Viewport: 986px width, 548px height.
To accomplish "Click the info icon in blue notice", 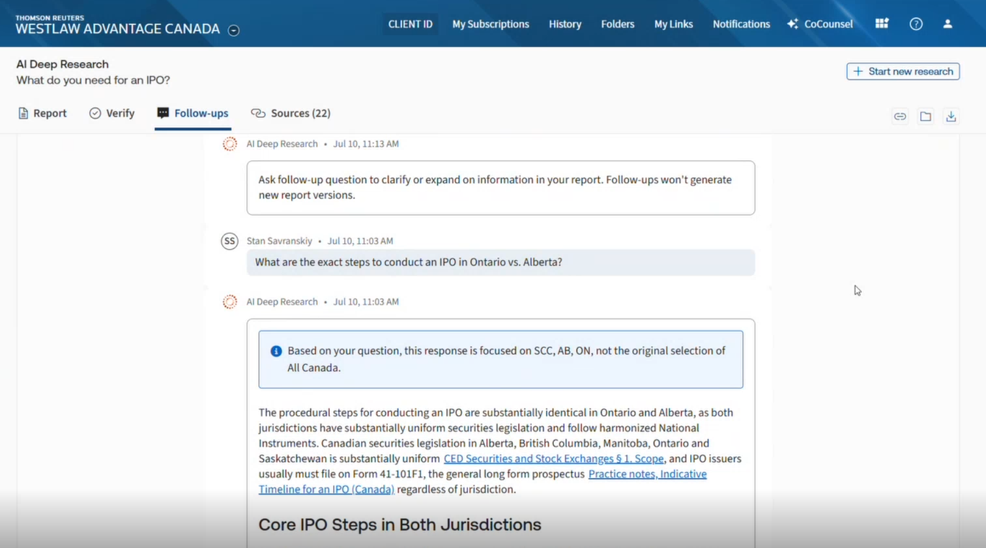I will tap(276, 351).
